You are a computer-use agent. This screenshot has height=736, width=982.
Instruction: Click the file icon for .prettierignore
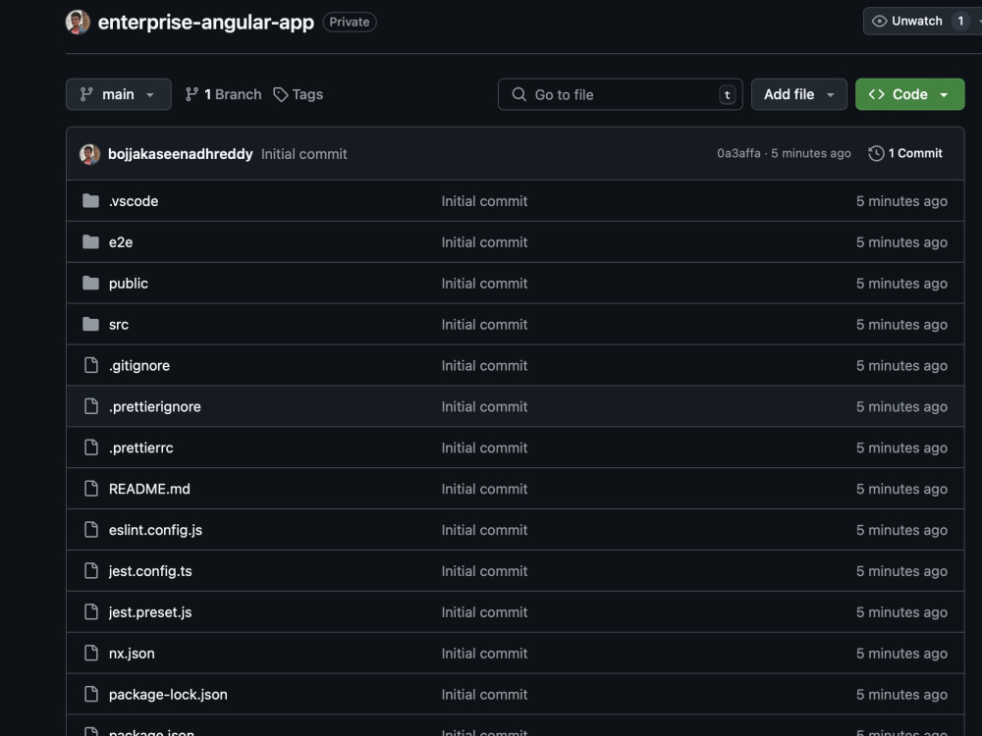coord(91,407)
